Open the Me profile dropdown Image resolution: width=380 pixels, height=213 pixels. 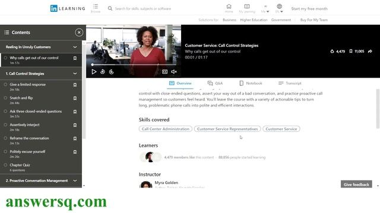tap(265, 9)
